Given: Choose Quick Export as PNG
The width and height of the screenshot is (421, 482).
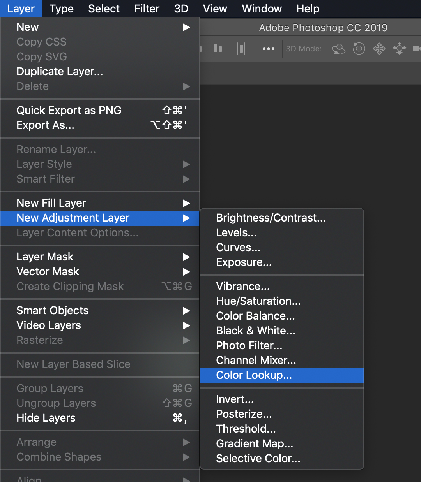Looking at the screenshot, I should coord(69,111).
